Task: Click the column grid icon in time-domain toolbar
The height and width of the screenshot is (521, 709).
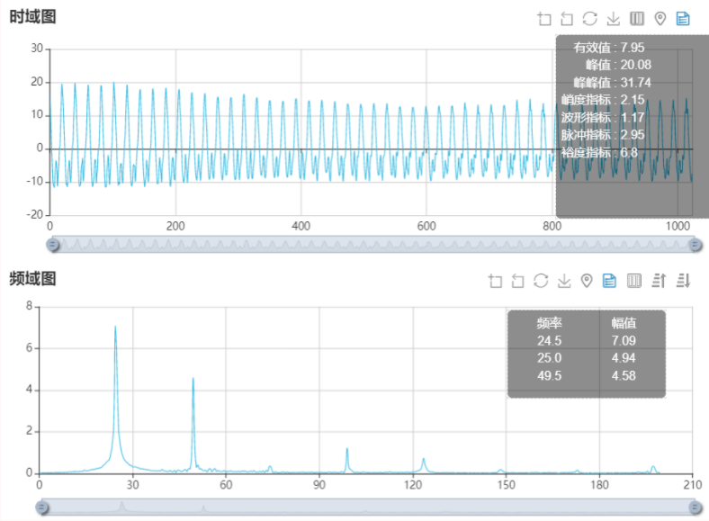Action: (x=637, y=19)
